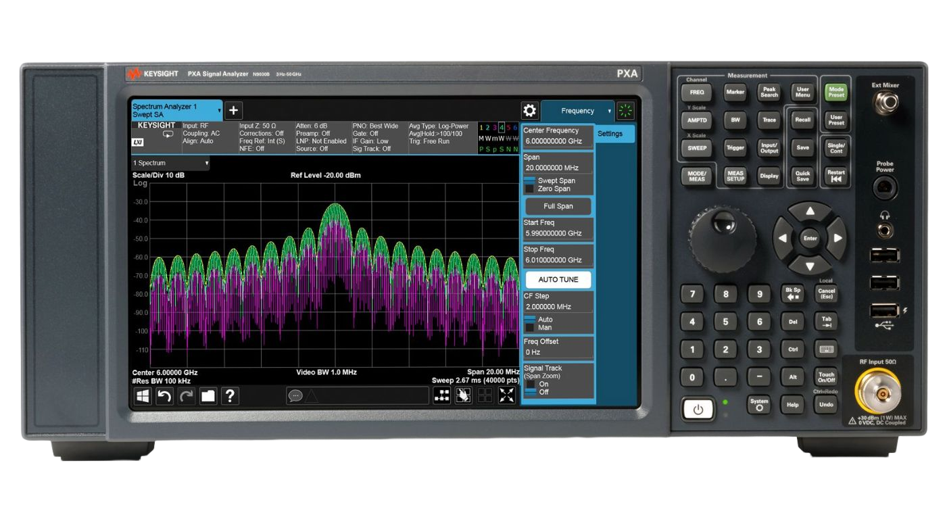Screen dimensions: 947x513
Task: Click the Center Frequency value field
Action: click(x=558, y=141)
